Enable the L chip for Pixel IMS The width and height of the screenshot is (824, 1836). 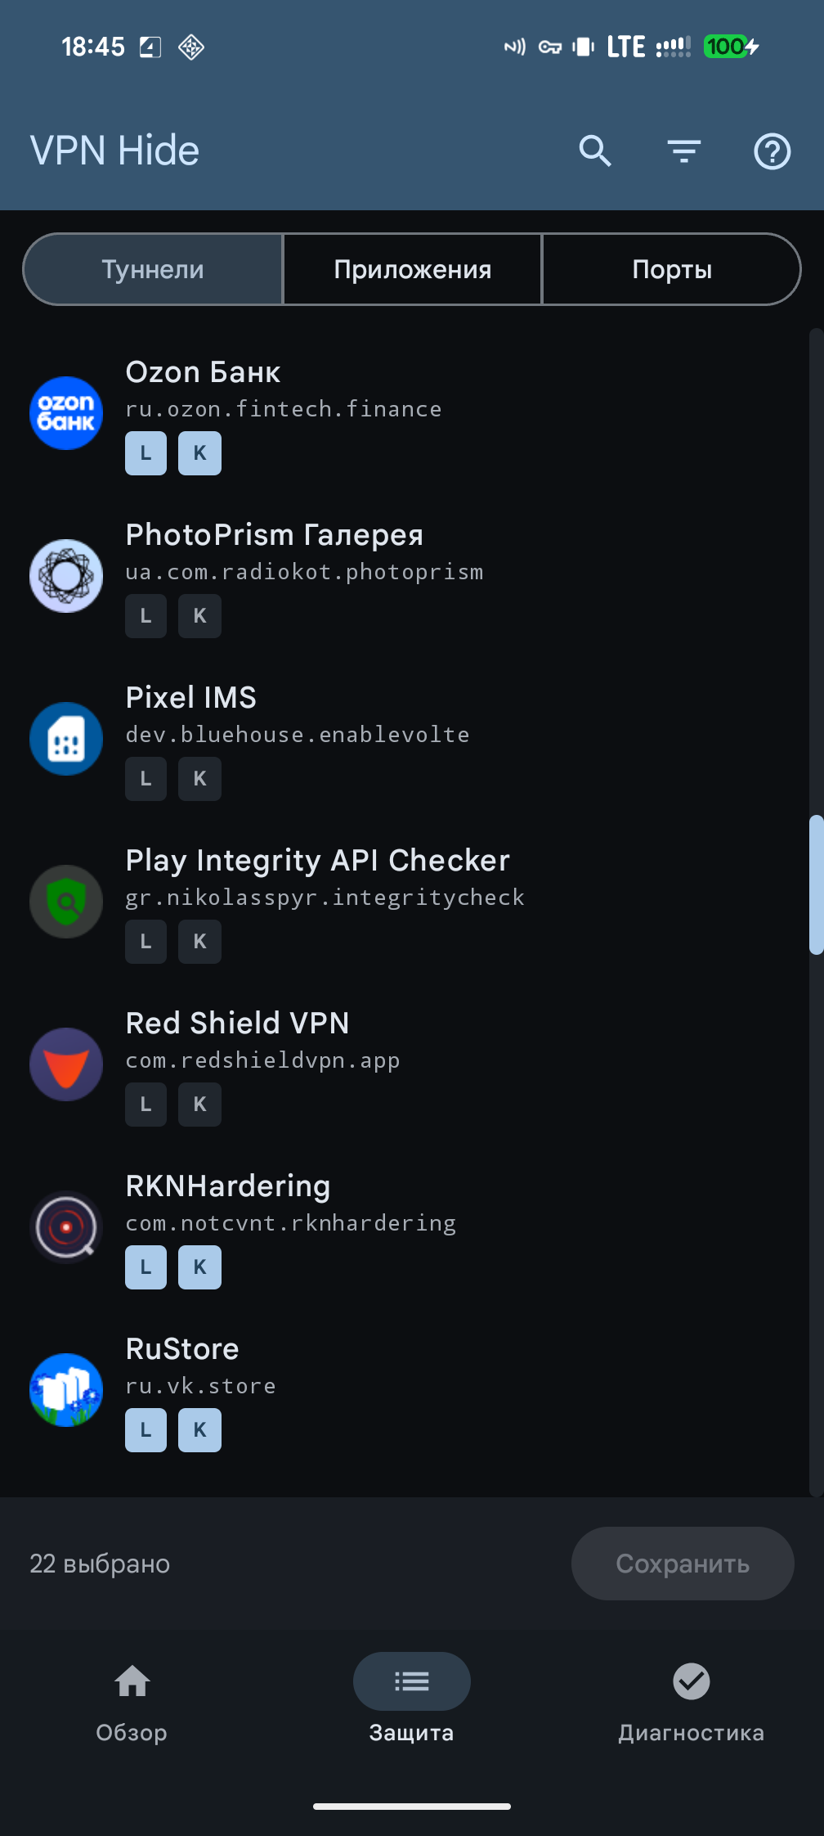coord(146,779)
